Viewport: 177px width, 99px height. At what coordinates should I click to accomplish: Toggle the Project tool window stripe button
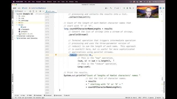[12, 14]
